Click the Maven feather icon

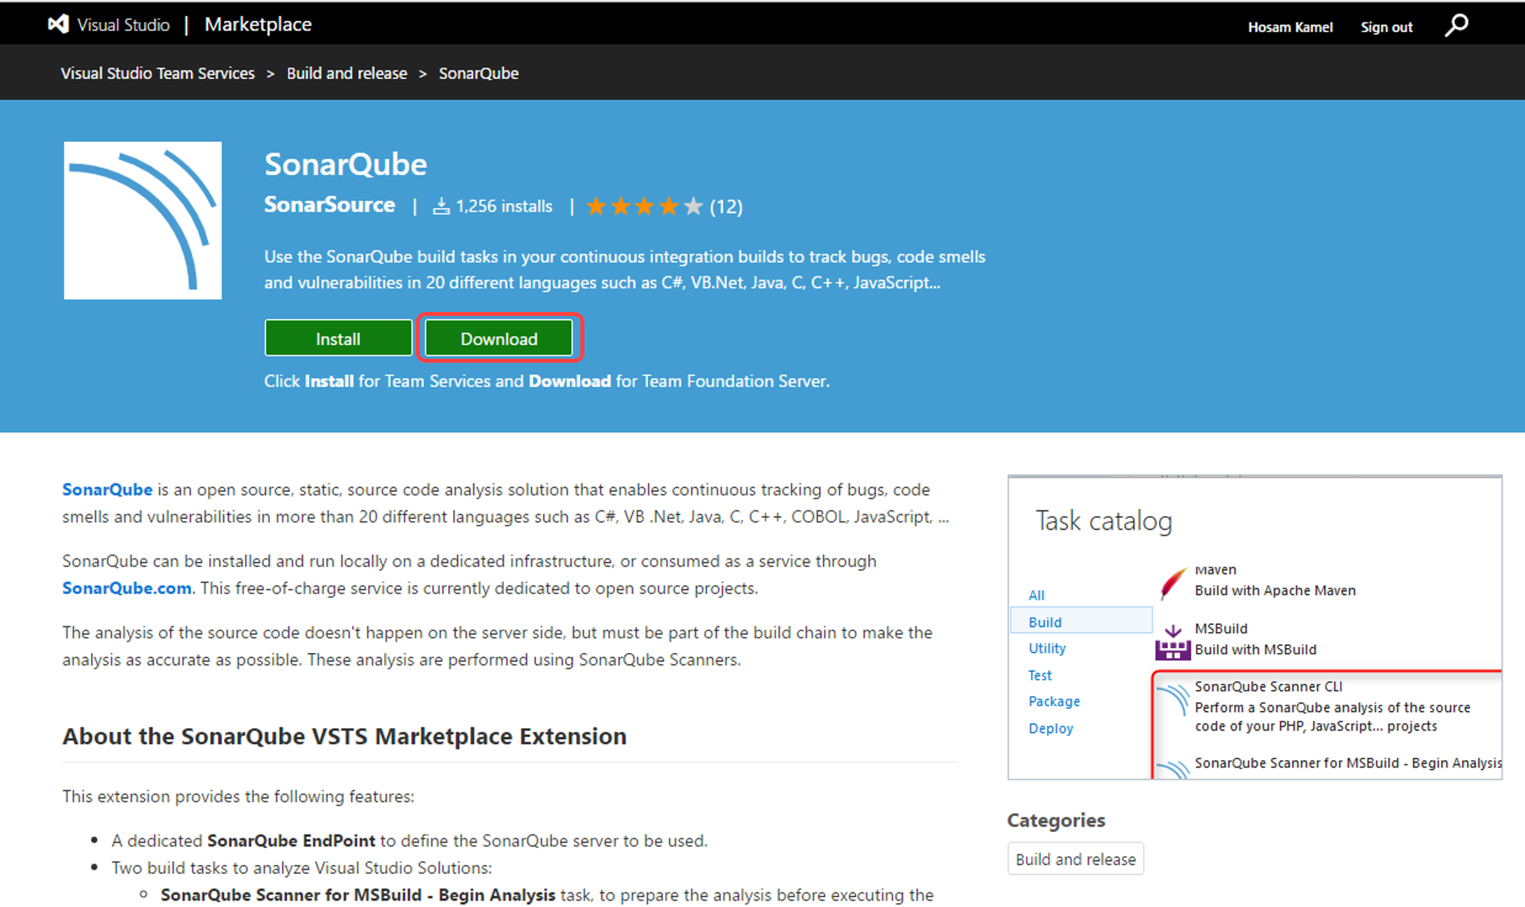click(1173, 582)
